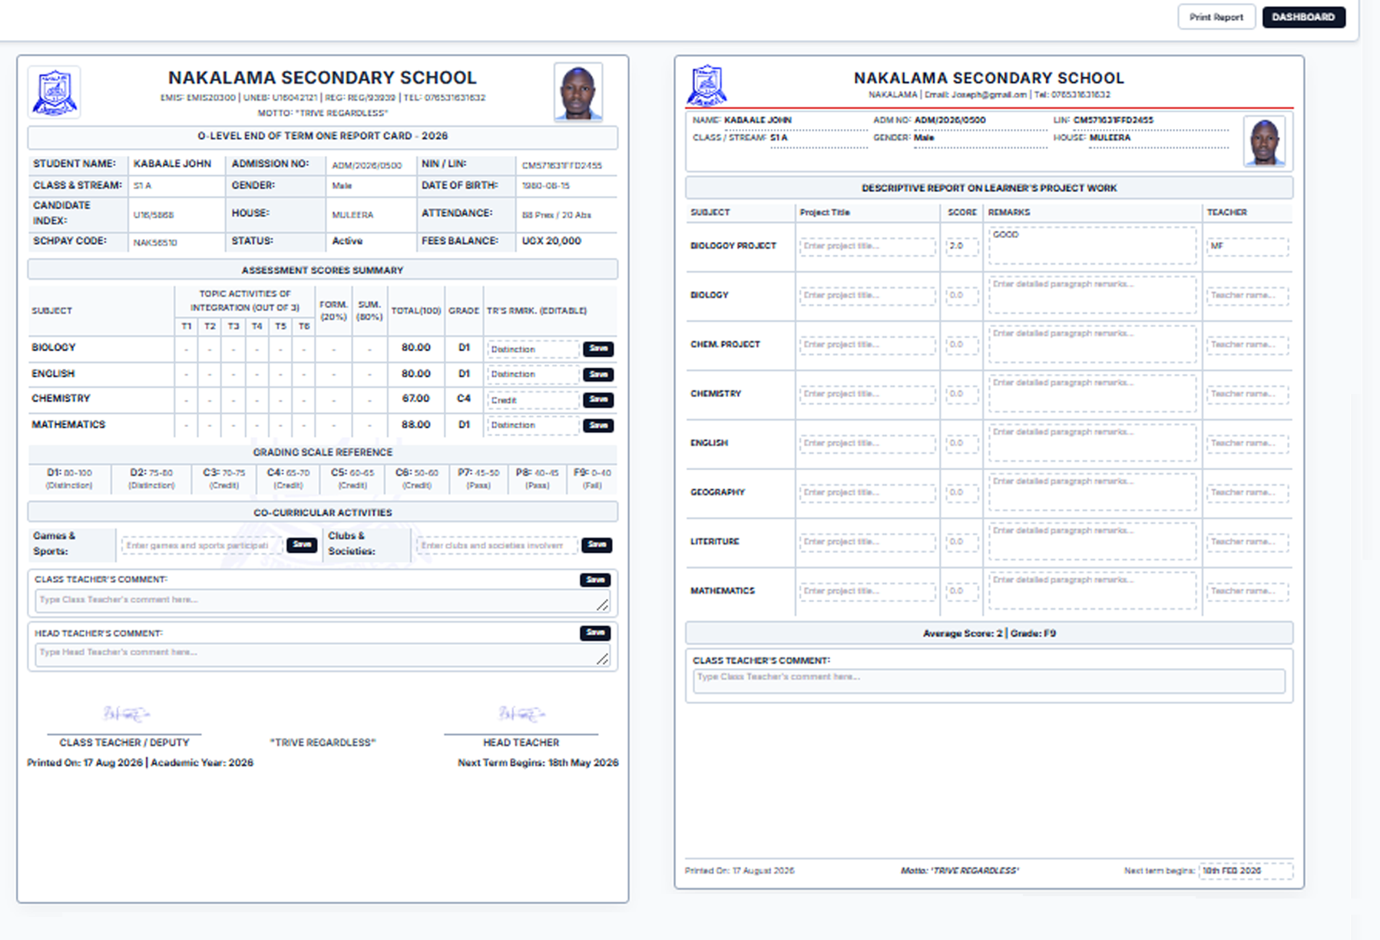The image size is (1380, 940).
Task: Edit the English remark field showing Distinction
Action: pos(533,375)
